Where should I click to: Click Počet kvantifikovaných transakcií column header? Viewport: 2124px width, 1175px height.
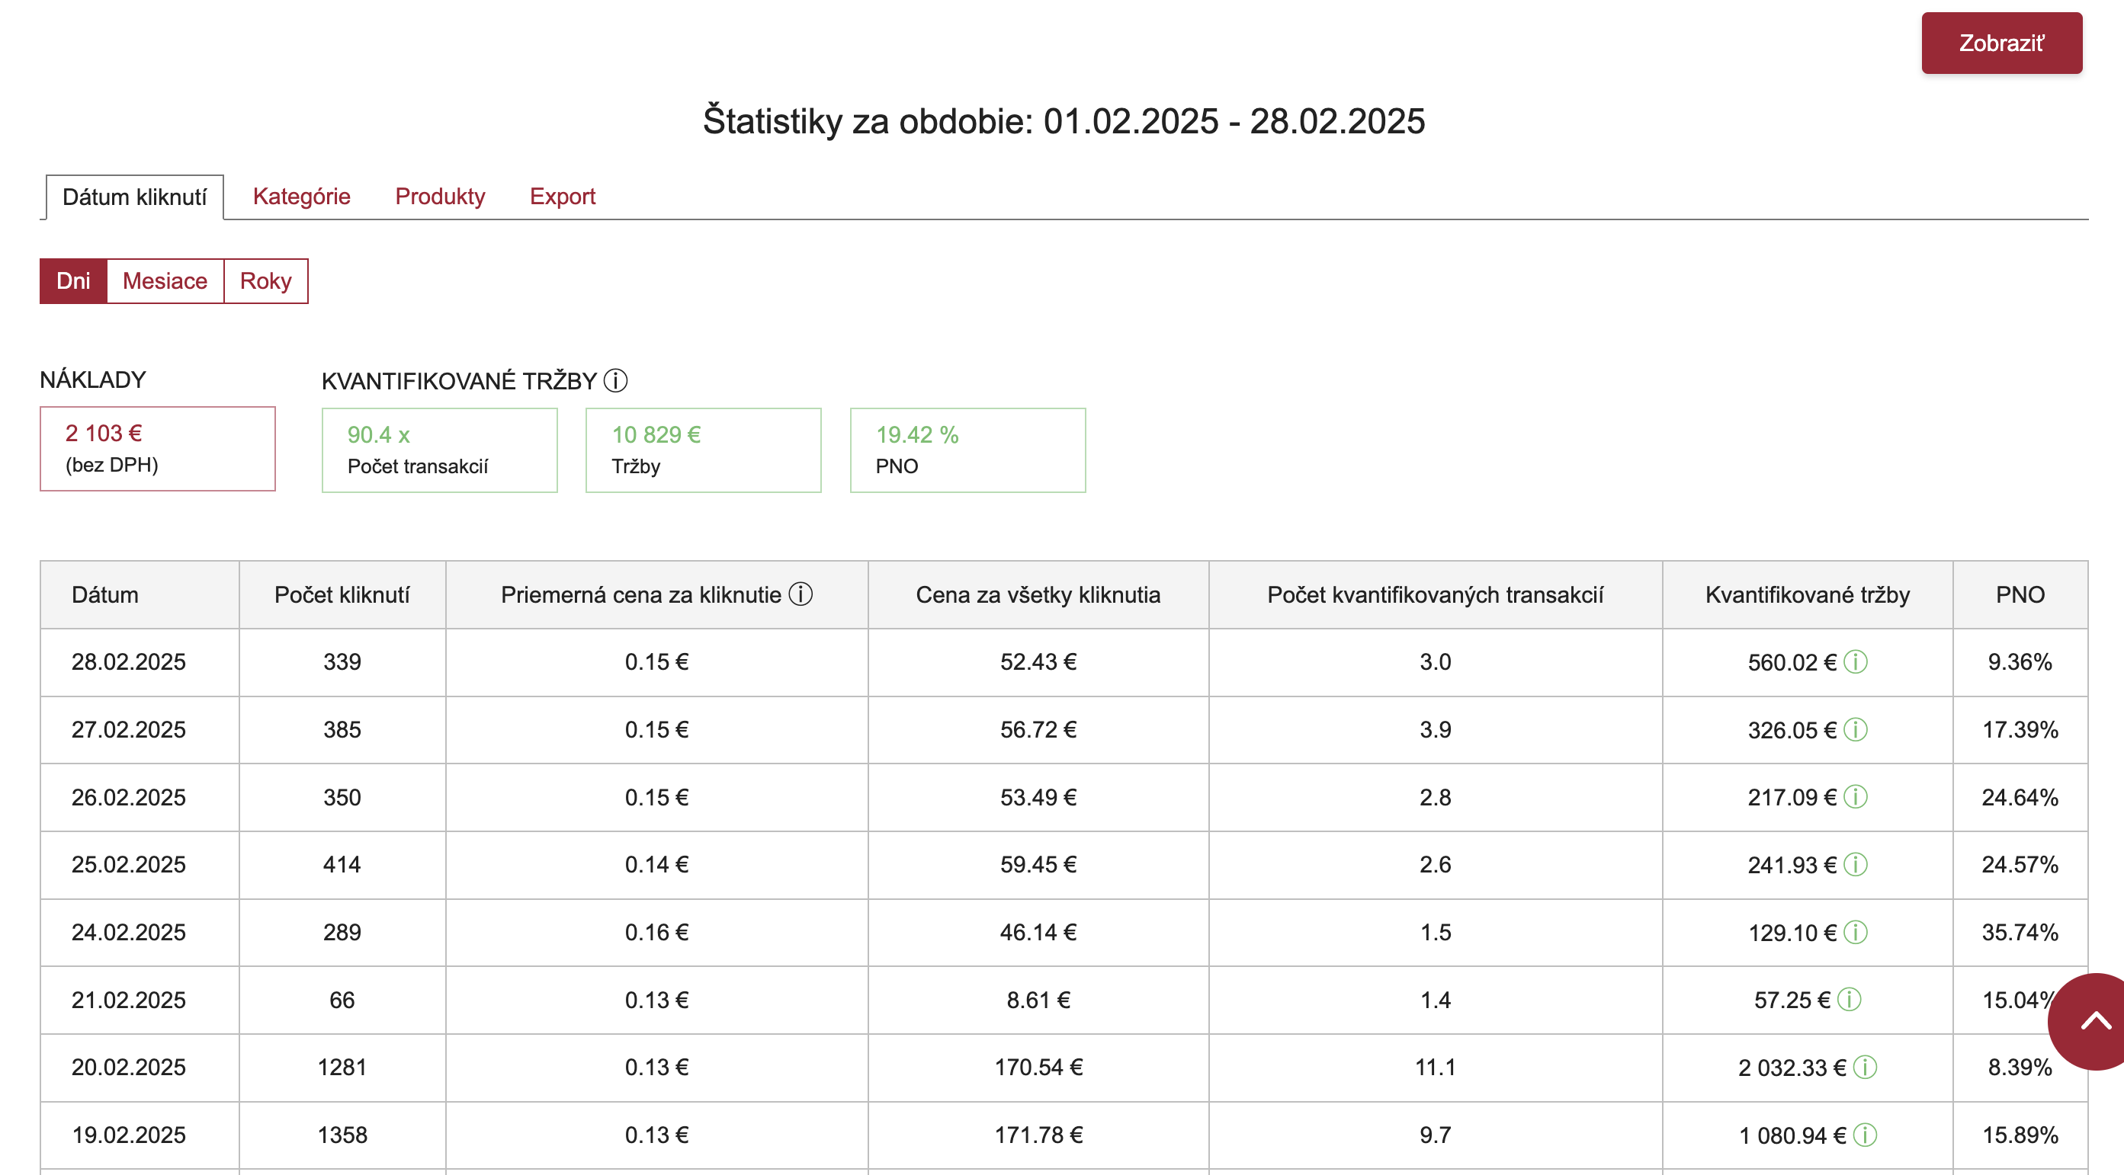(x=1436, y=595)
